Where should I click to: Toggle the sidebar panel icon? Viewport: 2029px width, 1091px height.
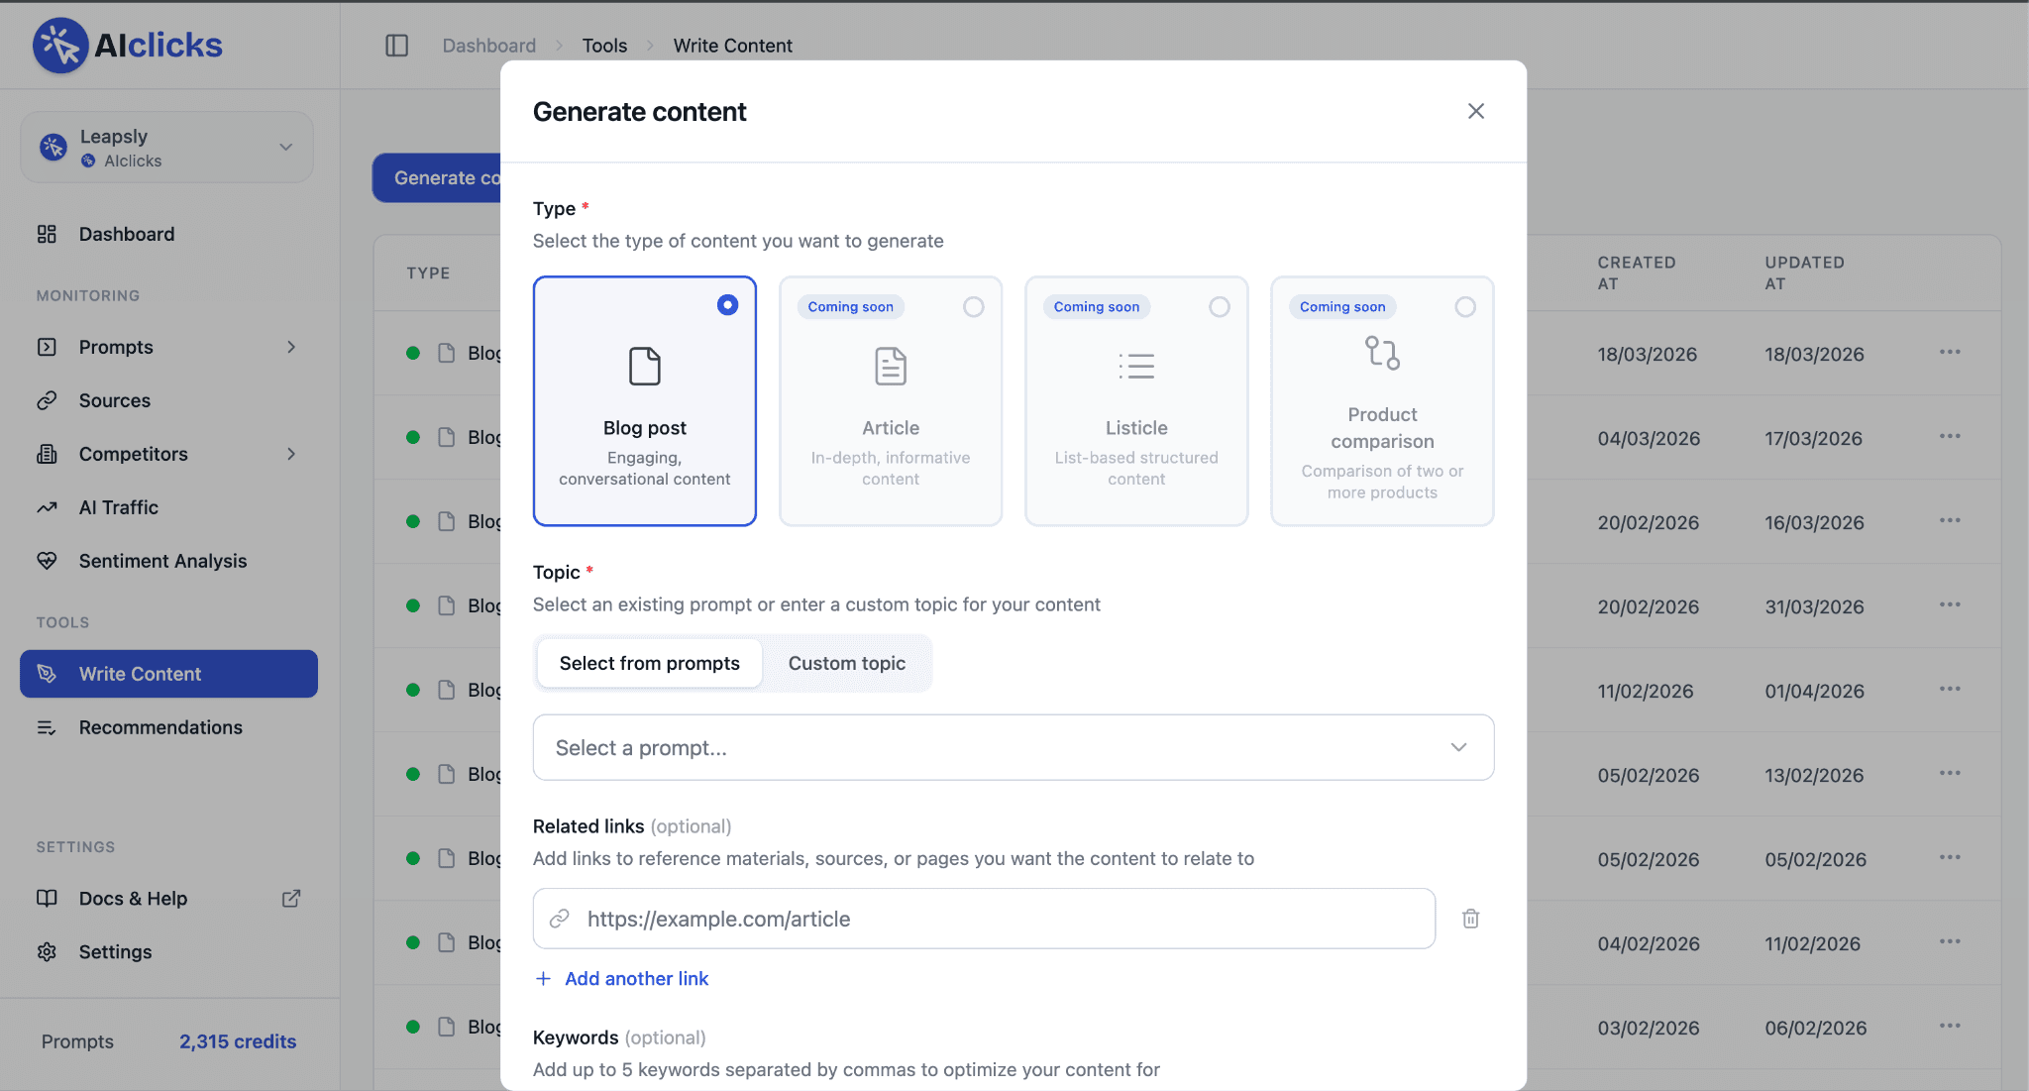(x=396, y=46)
